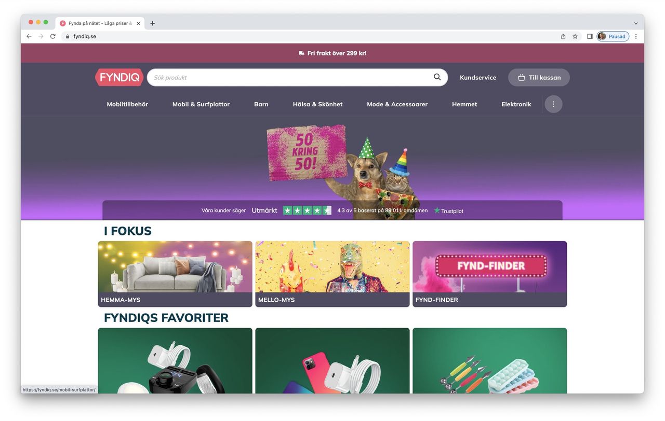Image resolution: width=665 pixels, height=421 pixels.
Task: Click the search magnifier icon
Action: point(437,77)
